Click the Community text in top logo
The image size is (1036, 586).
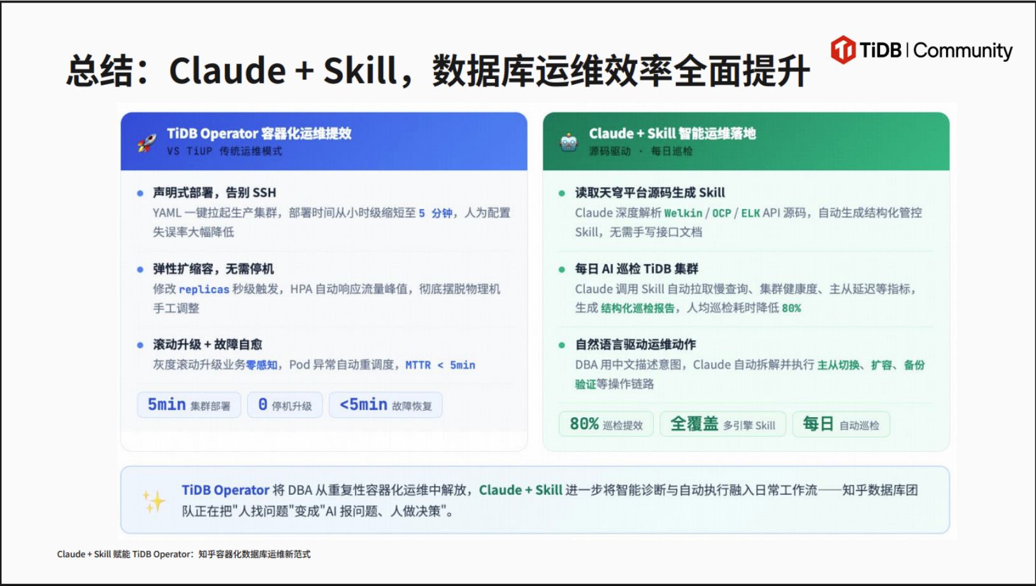[x=963, y=50]
